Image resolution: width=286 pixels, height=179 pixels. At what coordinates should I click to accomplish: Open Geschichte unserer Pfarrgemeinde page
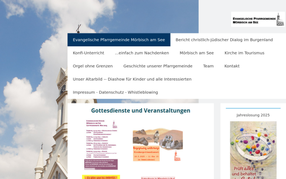coord(158,66)
